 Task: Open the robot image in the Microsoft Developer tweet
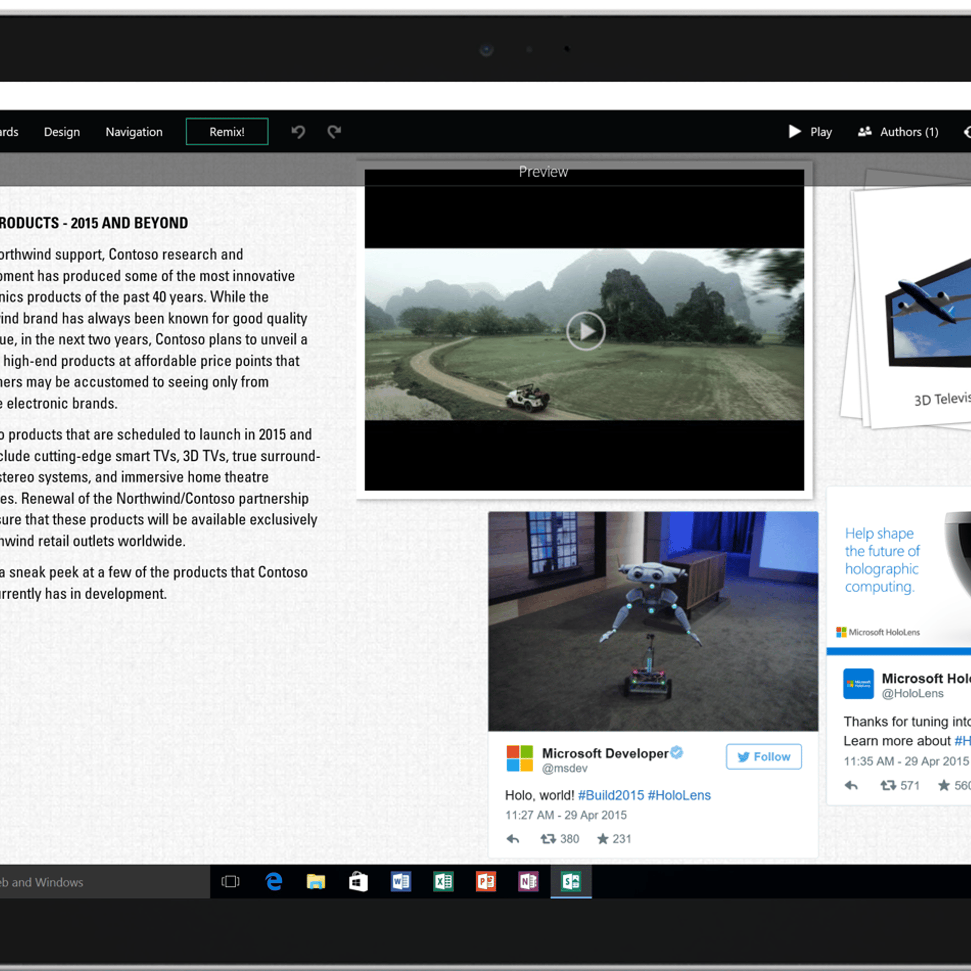653,621
